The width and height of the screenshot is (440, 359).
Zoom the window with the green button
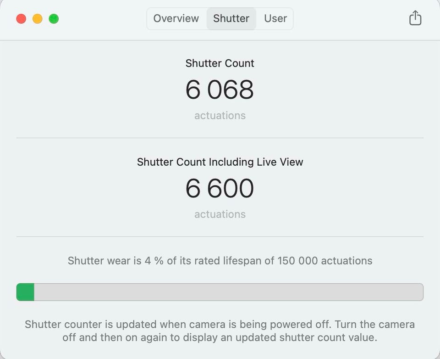pyautogui.click(x=54, y=19)
